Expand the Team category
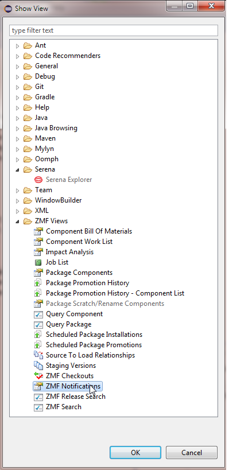The height and width of the screenshot is (470, 229). coord(17,191)
